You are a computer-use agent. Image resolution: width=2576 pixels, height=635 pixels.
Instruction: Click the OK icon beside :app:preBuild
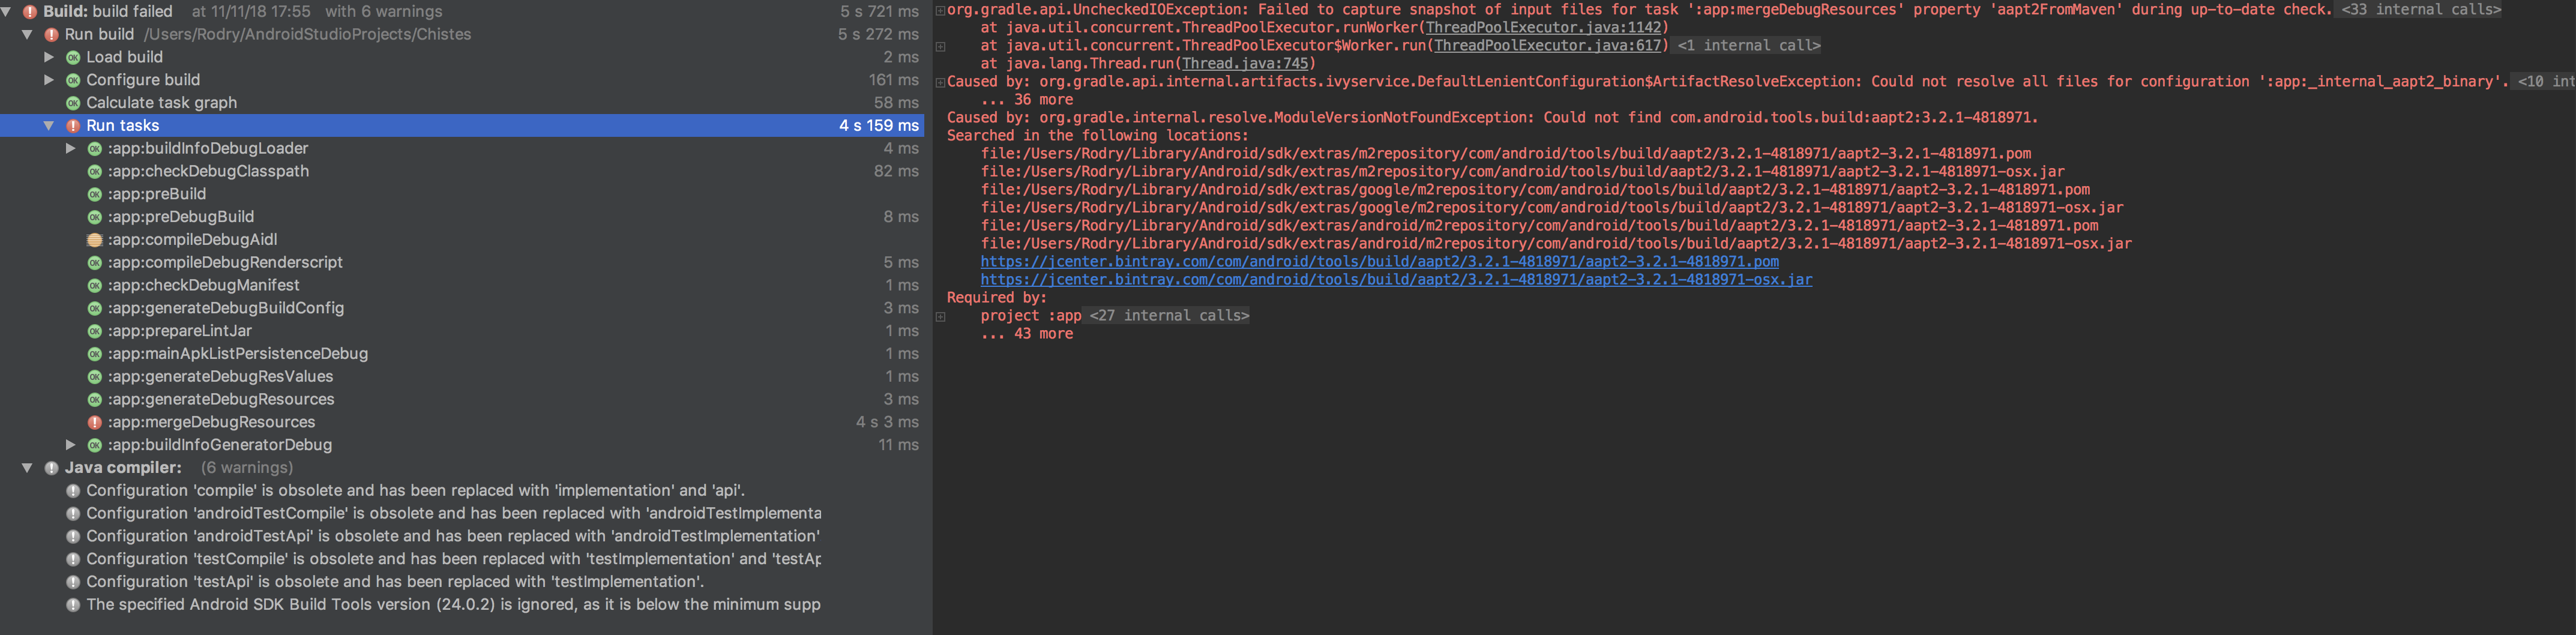tap(95, 194)
